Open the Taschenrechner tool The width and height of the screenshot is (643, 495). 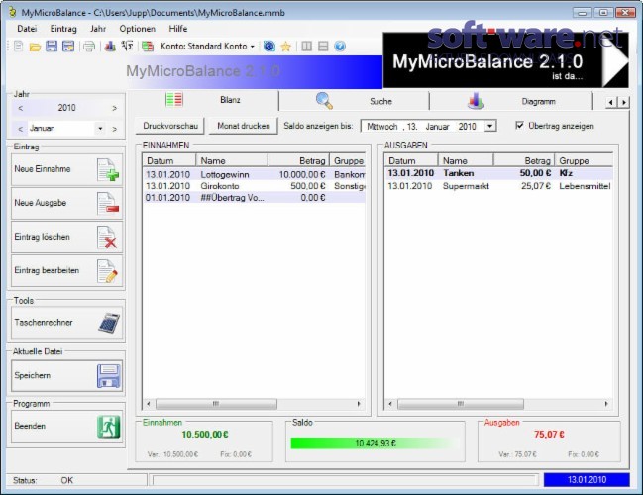pyautogui.click(x=66, y=323)
